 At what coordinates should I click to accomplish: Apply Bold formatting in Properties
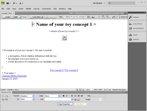click(64, 96)
